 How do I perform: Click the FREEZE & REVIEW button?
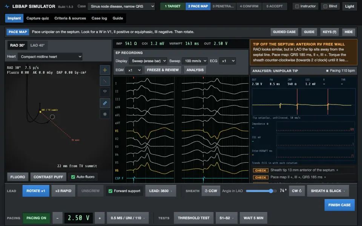163,70
